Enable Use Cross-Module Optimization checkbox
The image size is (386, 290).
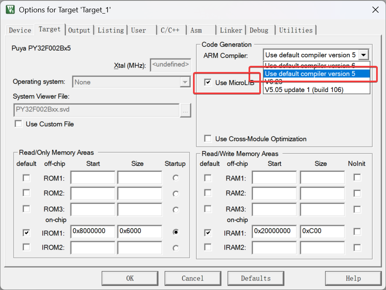click(208, 139)
